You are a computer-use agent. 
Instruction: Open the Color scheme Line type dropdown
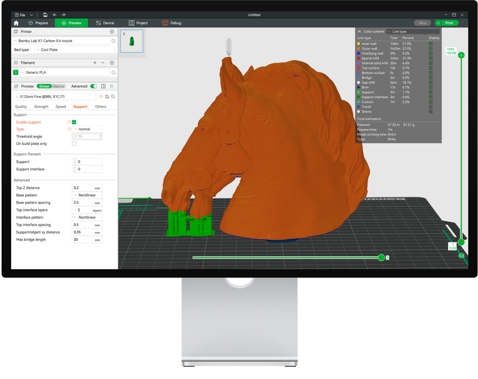click(x=413, y=32)
